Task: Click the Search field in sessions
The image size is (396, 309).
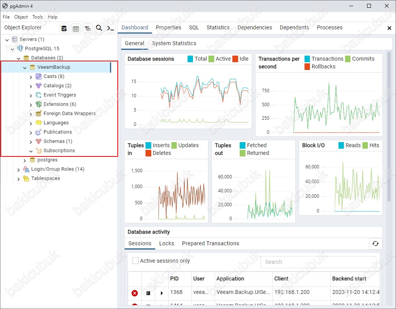Action: click(x=318, y=262)
